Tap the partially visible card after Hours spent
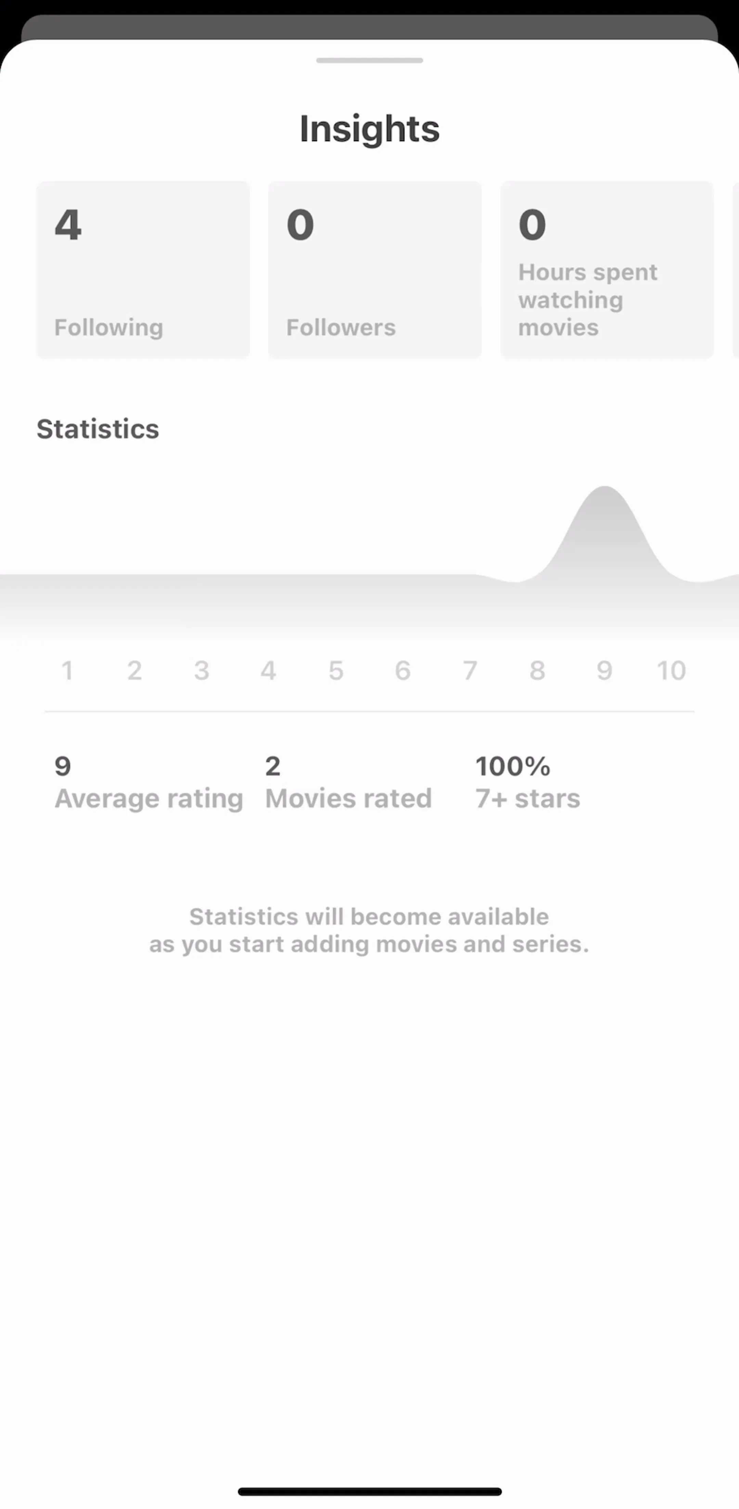739x1509 pixels. [736, 269]
